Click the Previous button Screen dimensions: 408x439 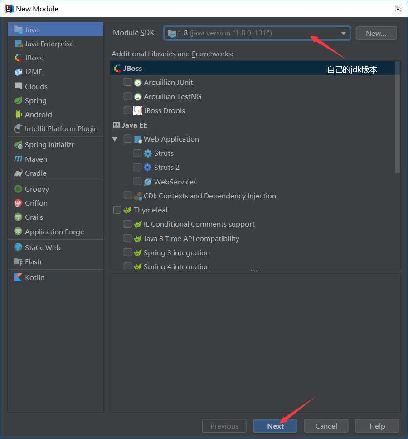click(224, 426)
